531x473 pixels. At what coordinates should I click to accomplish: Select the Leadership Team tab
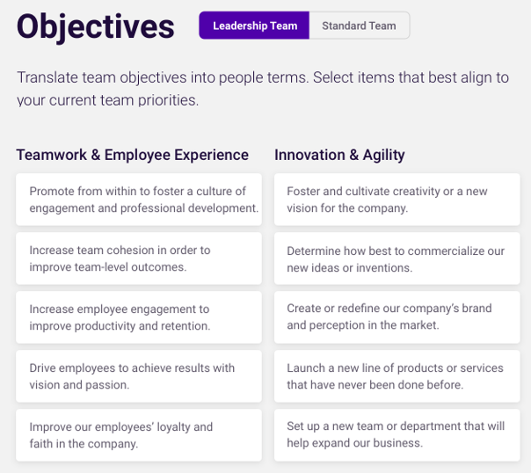(254, 25)
